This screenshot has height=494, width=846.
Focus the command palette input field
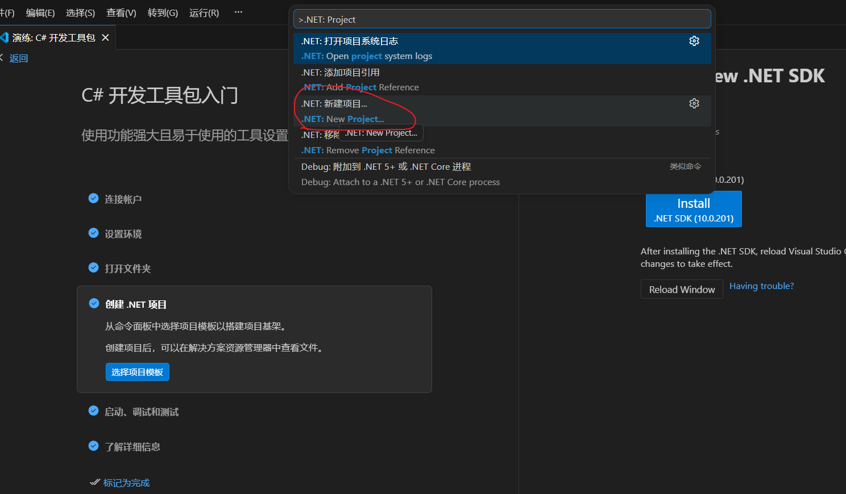[502, 19]
